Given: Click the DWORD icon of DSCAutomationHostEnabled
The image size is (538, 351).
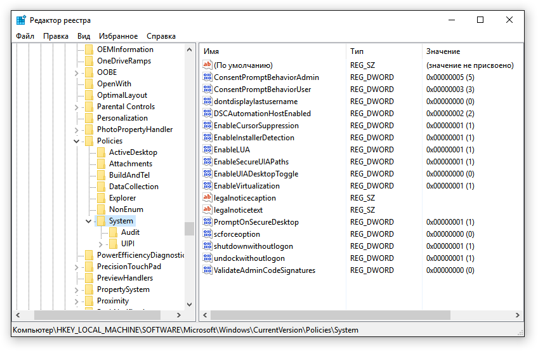Looking at the screenshot, I should 207,113.
